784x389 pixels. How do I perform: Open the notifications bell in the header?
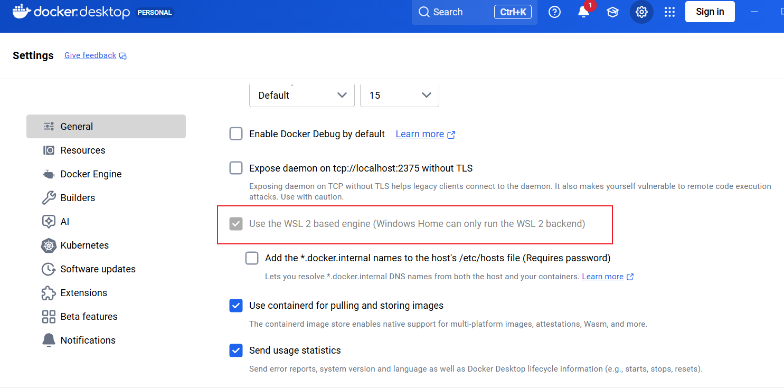click(x=583, y=12)
